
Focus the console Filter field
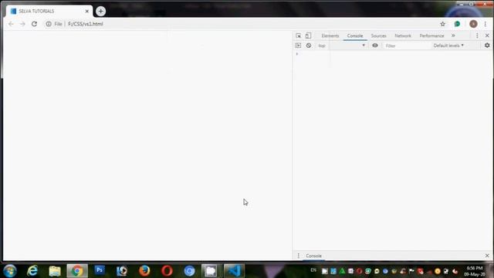(407, 46)
